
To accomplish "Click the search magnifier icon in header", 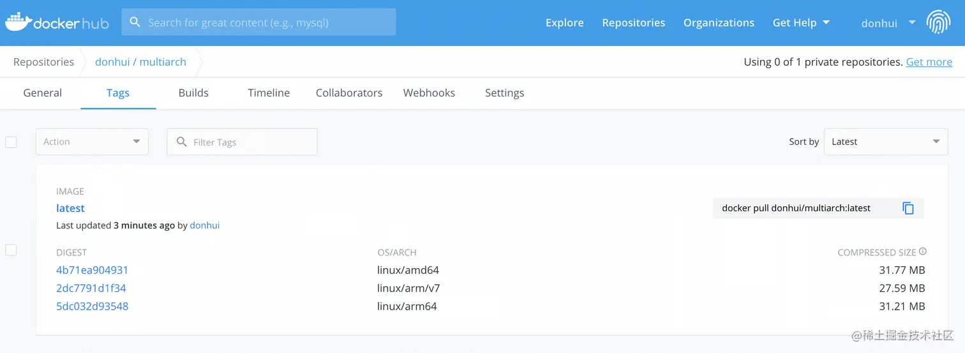I will click(x=135, y=22).
